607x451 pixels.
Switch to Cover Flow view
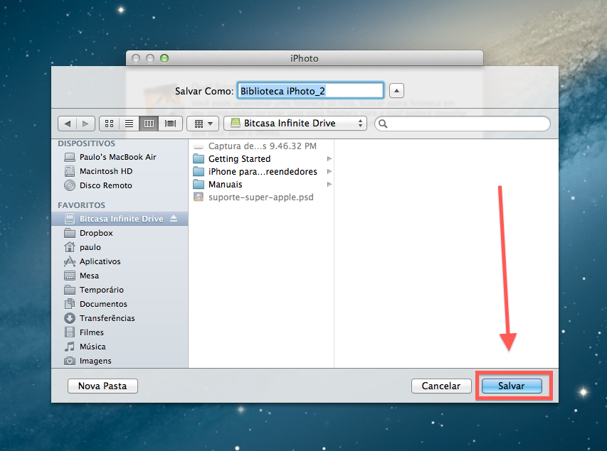[x=170, y=124]
